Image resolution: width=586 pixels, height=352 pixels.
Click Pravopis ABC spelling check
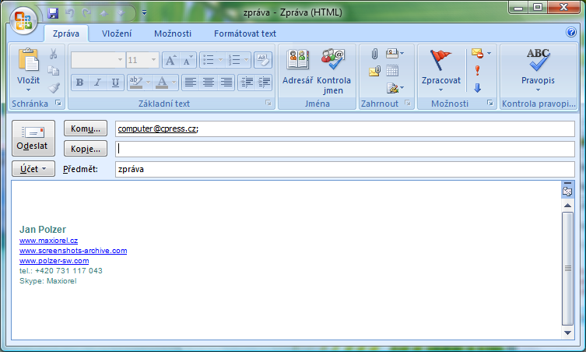(538, 70)
